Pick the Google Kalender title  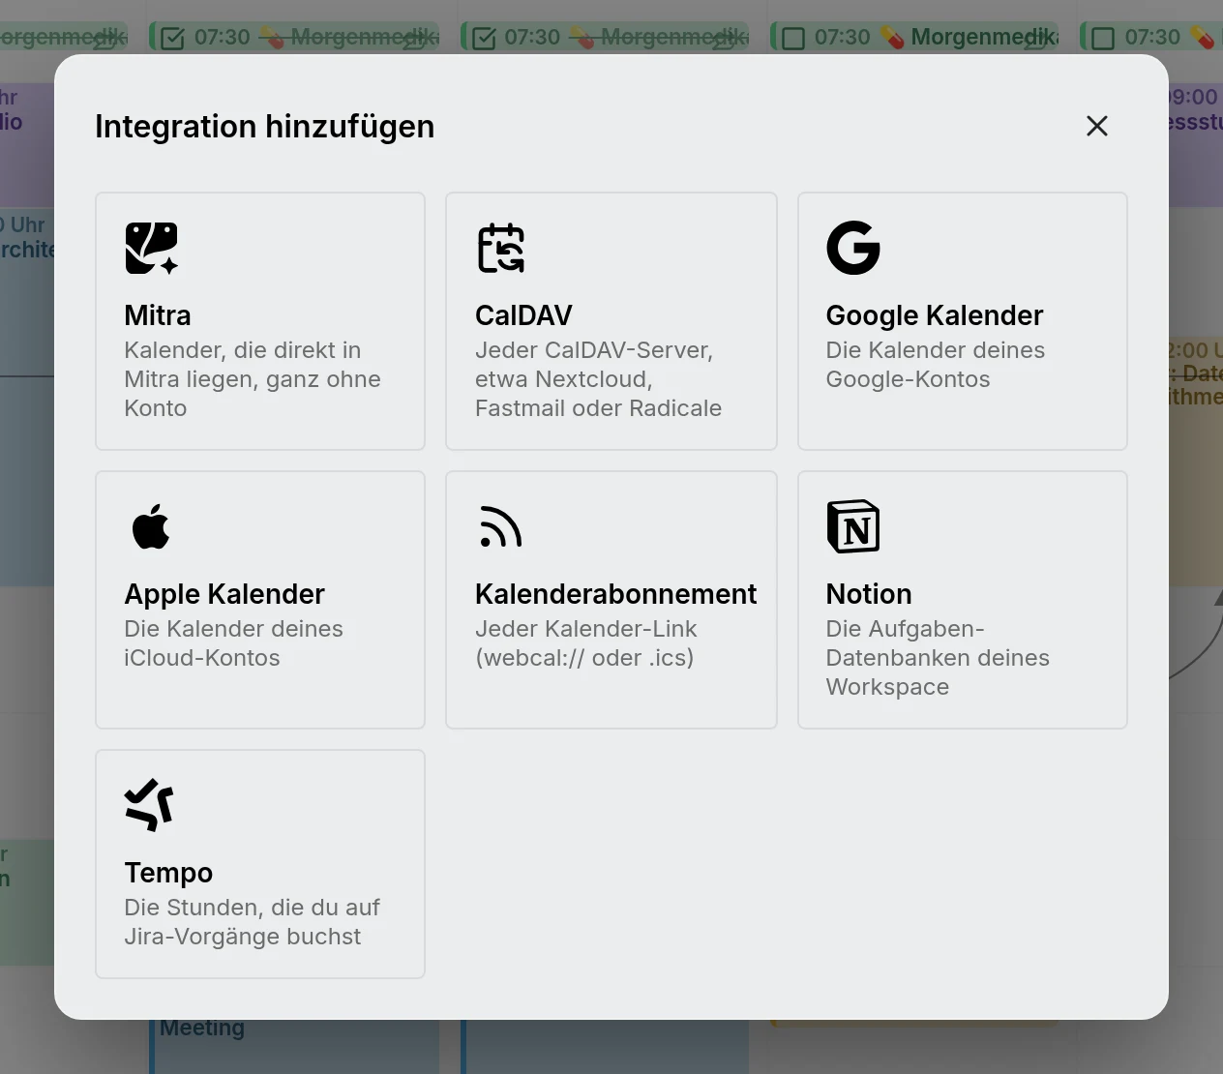pos(935,315)
